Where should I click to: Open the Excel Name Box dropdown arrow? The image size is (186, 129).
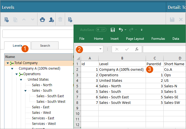(100, 49)
